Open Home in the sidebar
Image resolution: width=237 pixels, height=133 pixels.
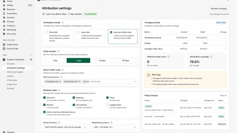pos(9,1)
